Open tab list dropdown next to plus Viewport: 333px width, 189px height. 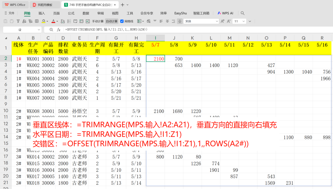tap(127, 5)
